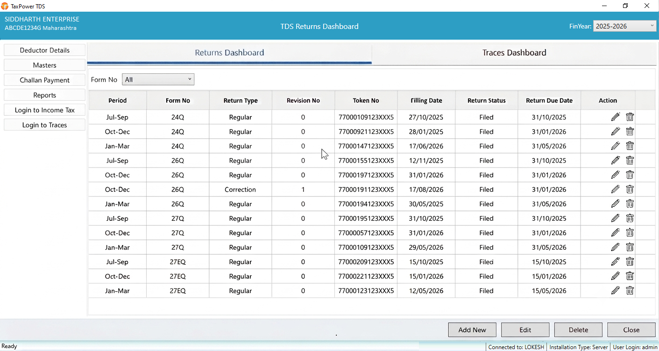
Task: Open the FinYear 2025-2026 dropdown
Action: [x=625, y=26]
